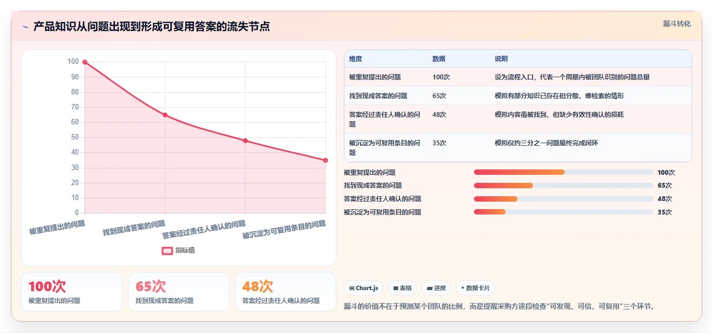Click the 35次 label beside the progress bar
713x333 pixels.
click(665, 212)
